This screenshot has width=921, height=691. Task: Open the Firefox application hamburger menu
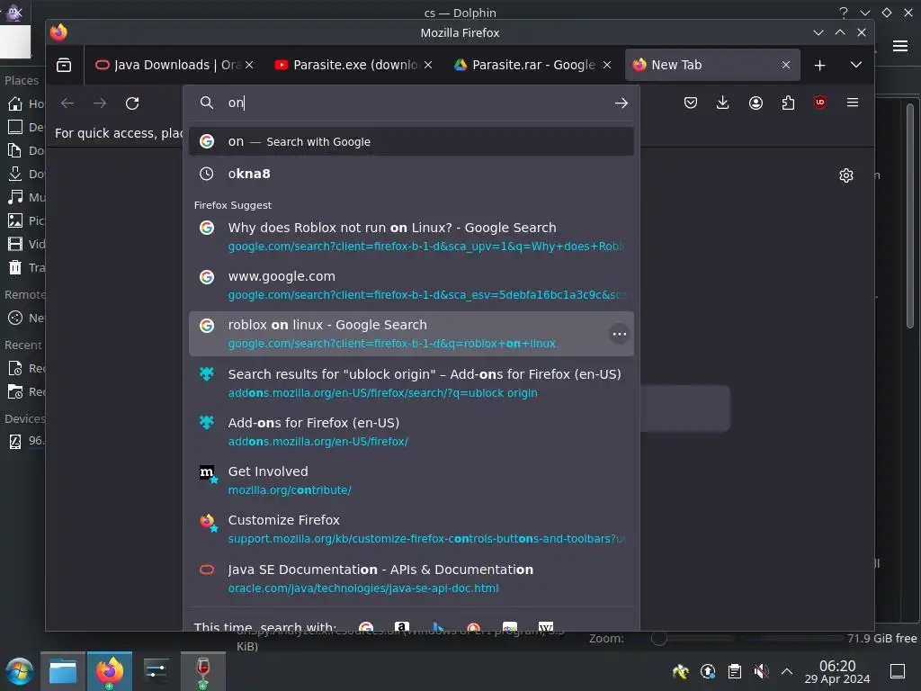click(x=853, y=103)
